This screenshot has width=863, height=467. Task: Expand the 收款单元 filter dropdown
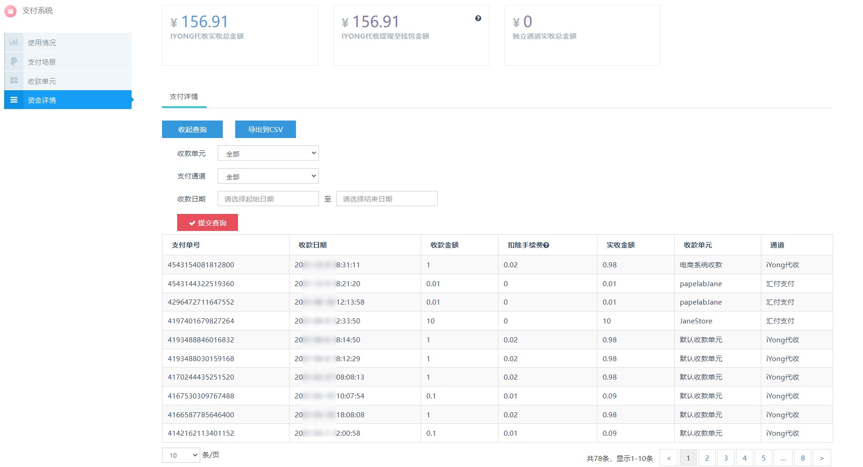[268, 153]
